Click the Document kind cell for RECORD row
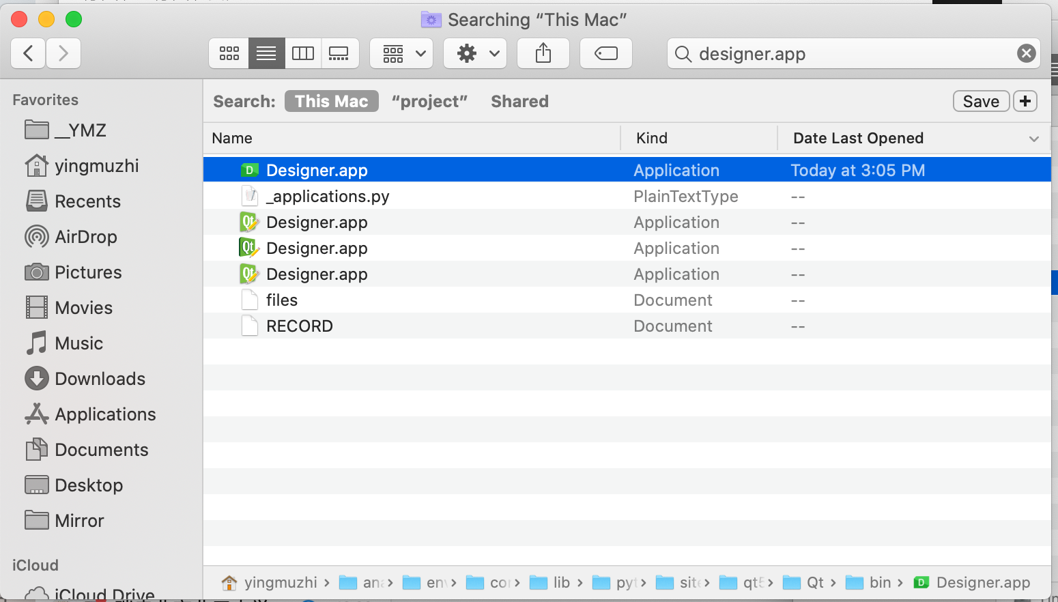Image resolution: width=1058 pixels, height=602 pixels. [x=673, y=326]
